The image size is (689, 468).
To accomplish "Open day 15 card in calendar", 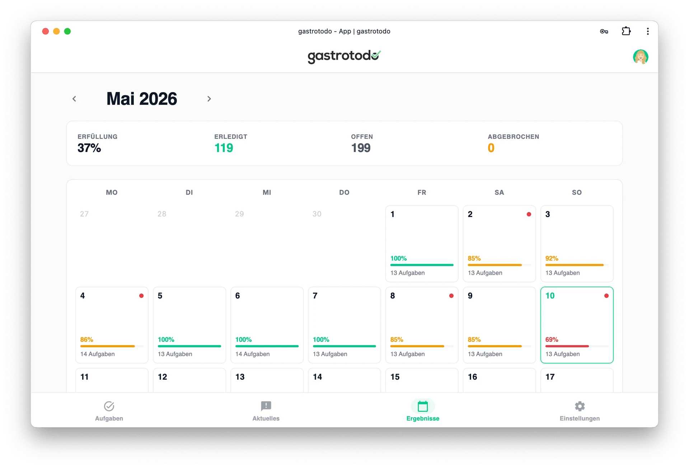I will point(422,380).
